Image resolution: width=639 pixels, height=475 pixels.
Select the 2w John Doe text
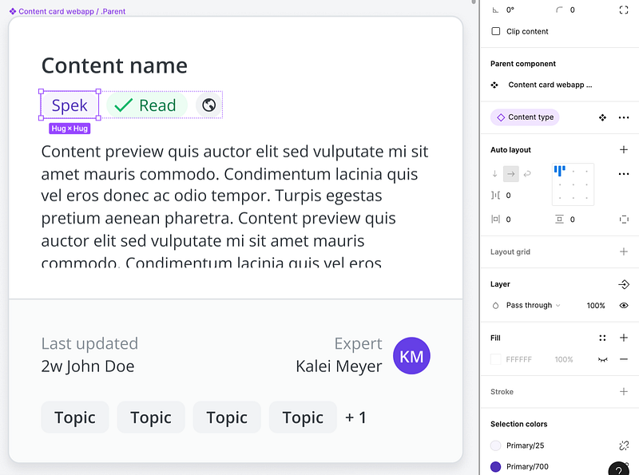click(x=88, y=366)
